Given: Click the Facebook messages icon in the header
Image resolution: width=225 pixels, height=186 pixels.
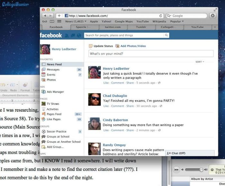Looking at the screenshot, I should click(x=73, y=35).
